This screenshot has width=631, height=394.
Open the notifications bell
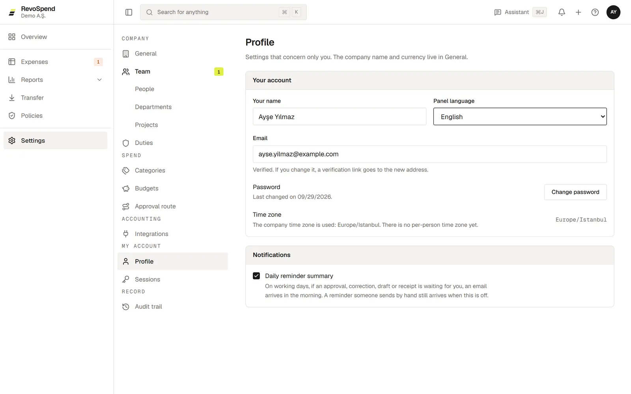point(562,12)
